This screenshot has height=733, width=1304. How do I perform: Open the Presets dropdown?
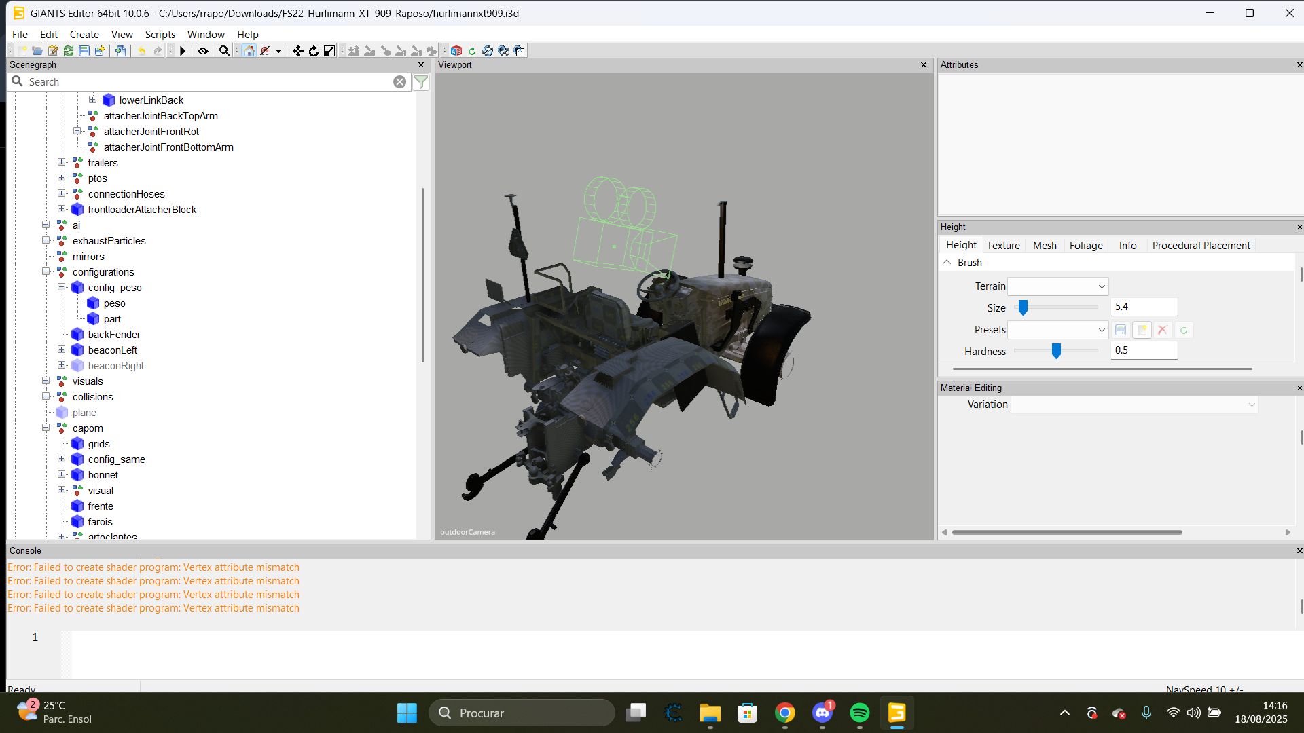point(1058,331)
